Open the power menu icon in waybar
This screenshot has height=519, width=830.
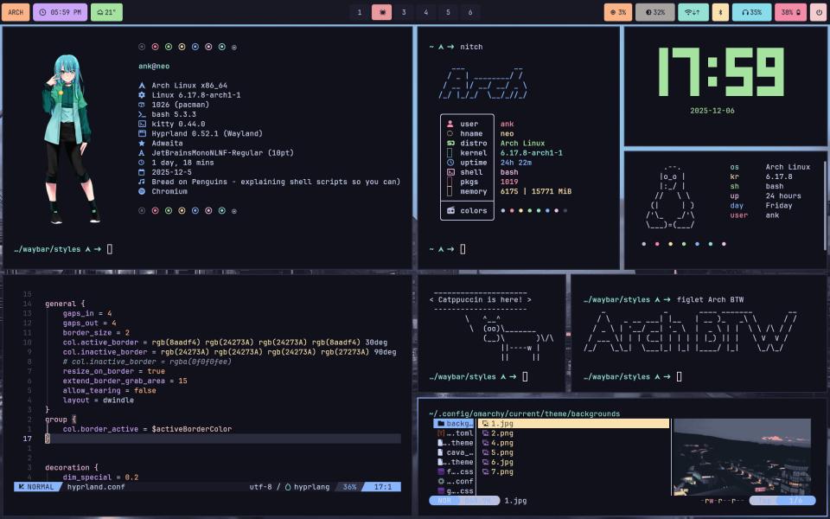tap(817, 12)
